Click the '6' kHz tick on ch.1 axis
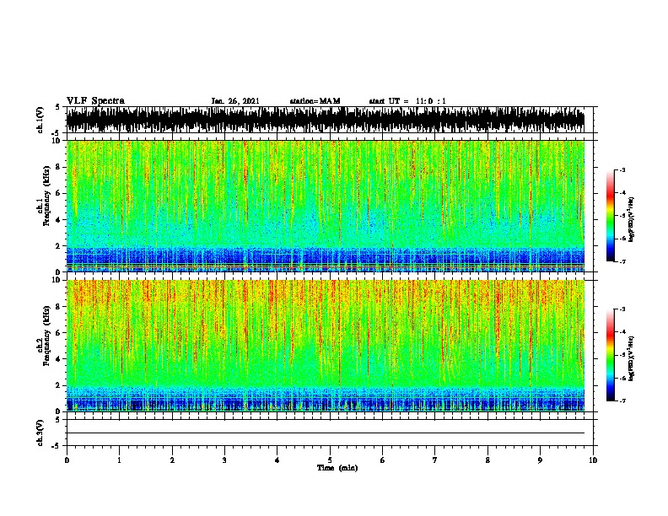The width and height of the screenshot is (668, 516). pyautogui.click(x=59, y=193)
